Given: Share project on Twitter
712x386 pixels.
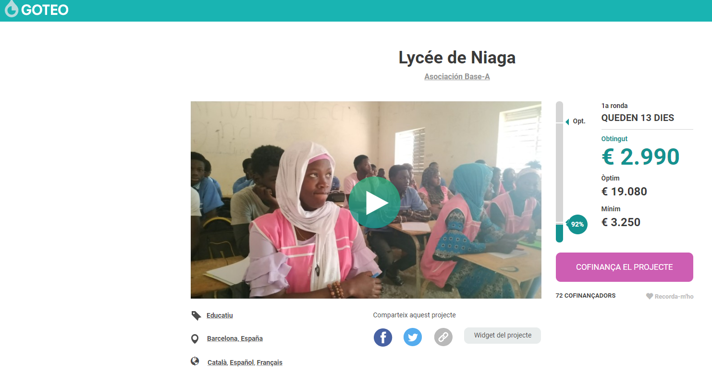Looking at the screenshot, I should 413,337.
